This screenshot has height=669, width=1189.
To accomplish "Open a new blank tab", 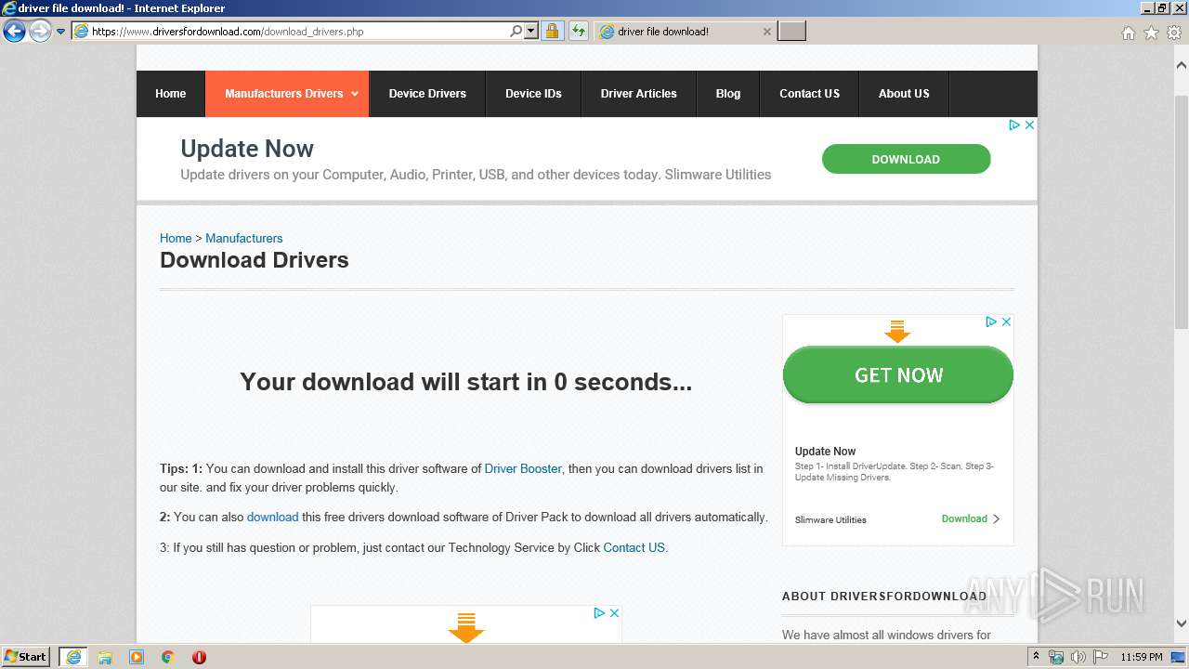I will [x=791, y=31].
